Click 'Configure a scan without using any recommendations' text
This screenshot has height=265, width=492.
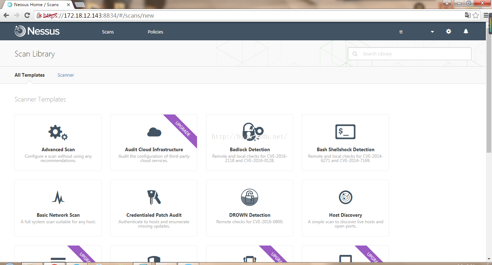click(x=58, y=158)
